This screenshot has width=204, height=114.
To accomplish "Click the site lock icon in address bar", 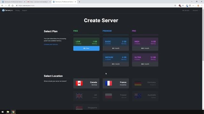I will pos(17,6).
